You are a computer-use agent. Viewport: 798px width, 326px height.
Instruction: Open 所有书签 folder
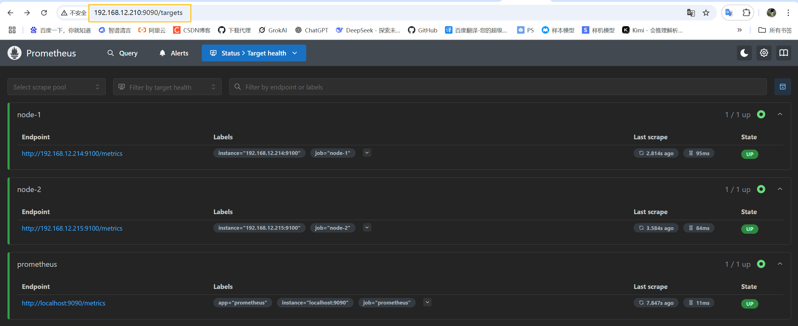tap(775, 30)
